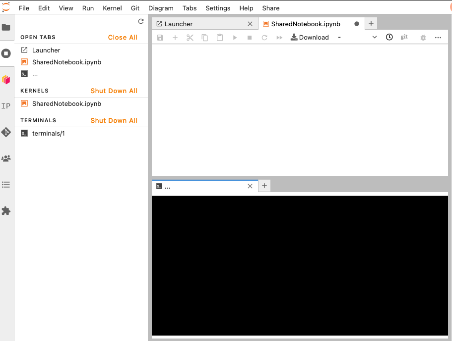
Task: Shut down all running kernels
Action: (x=114, y=91)
